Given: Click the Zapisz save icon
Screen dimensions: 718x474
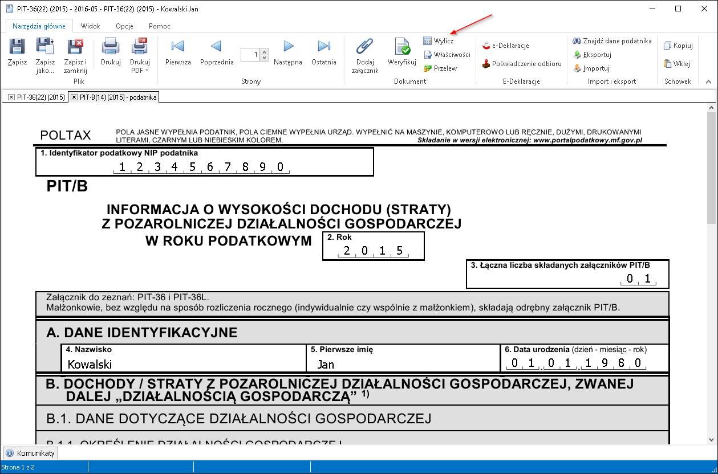Looking at the screenshot, I should tap(17, 47).
